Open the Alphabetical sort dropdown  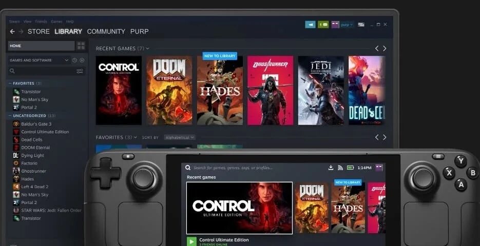180,137
